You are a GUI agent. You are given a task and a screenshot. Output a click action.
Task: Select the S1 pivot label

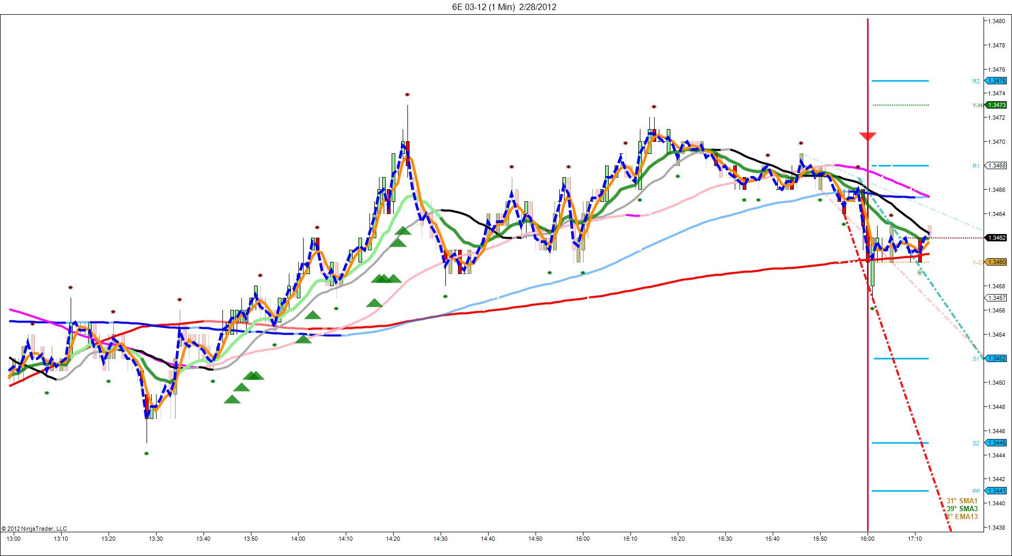tap(976, 359)
